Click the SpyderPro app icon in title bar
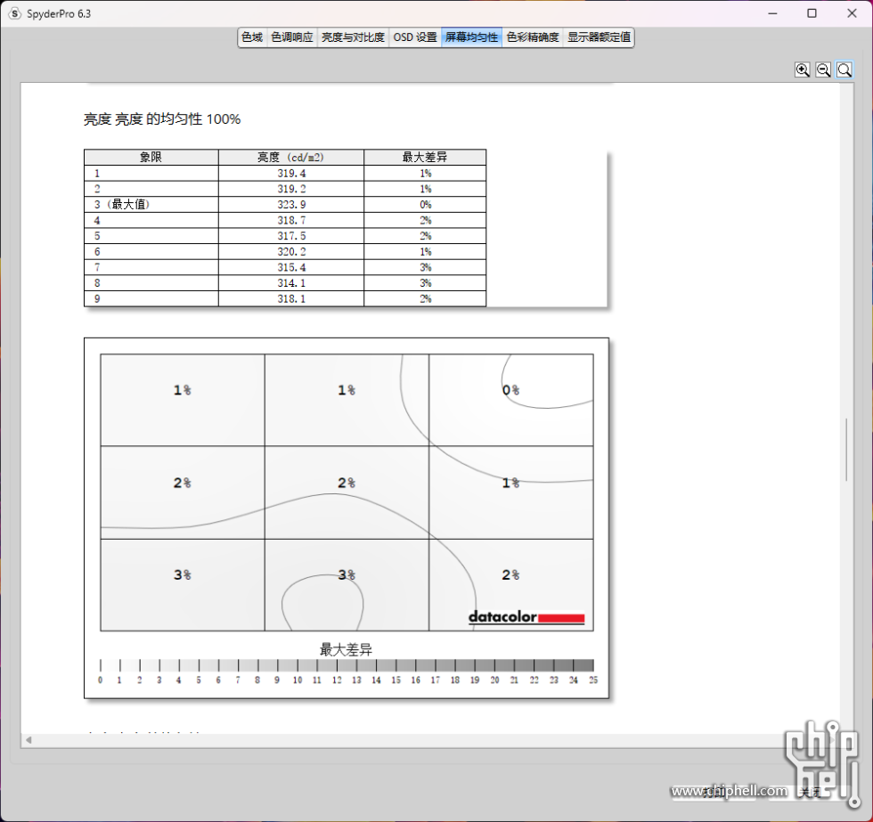The width and height of the screenshot is (873, 822). click(14, 13)
